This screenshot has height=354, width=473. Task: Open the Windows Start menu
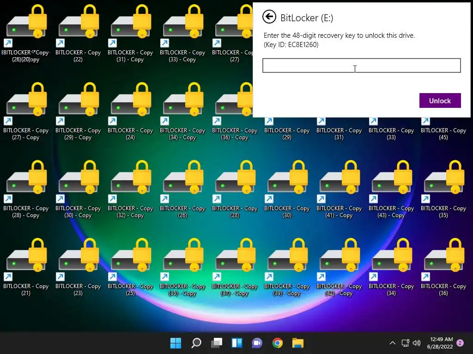pos(176,343)
